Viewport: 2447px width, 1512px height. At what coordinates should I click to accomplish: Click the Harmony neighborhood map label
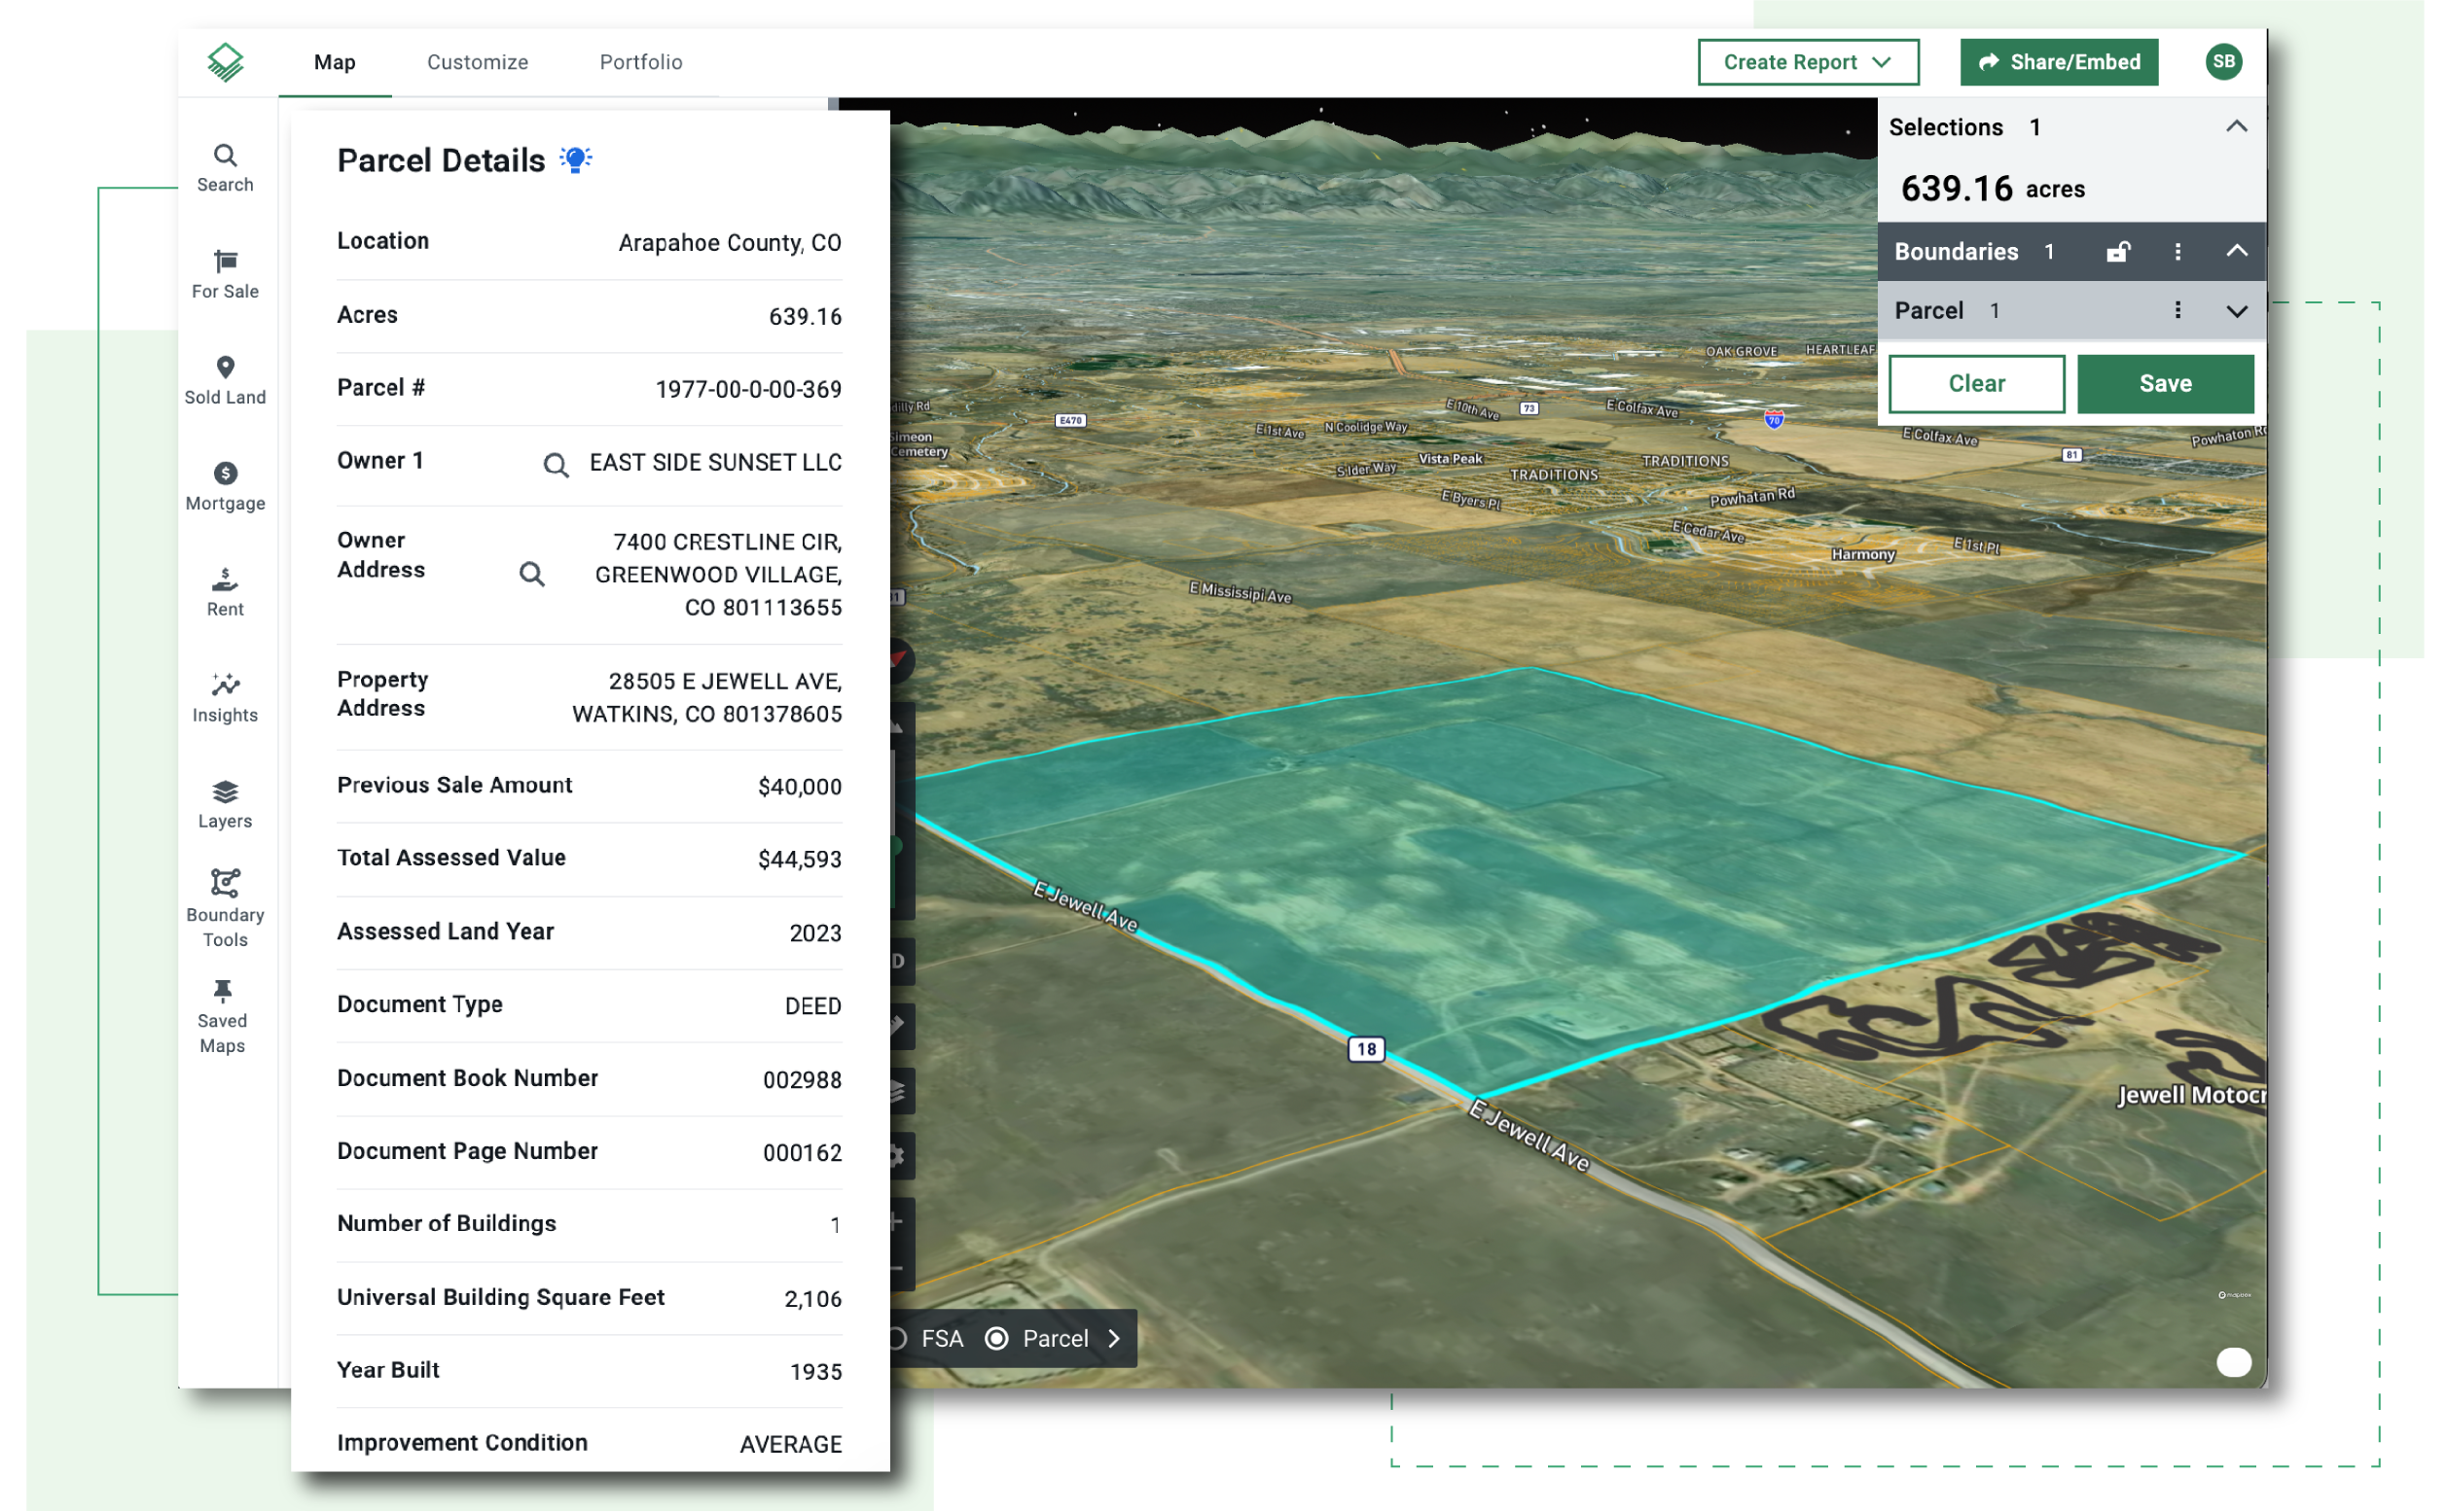coord(1863,555)
